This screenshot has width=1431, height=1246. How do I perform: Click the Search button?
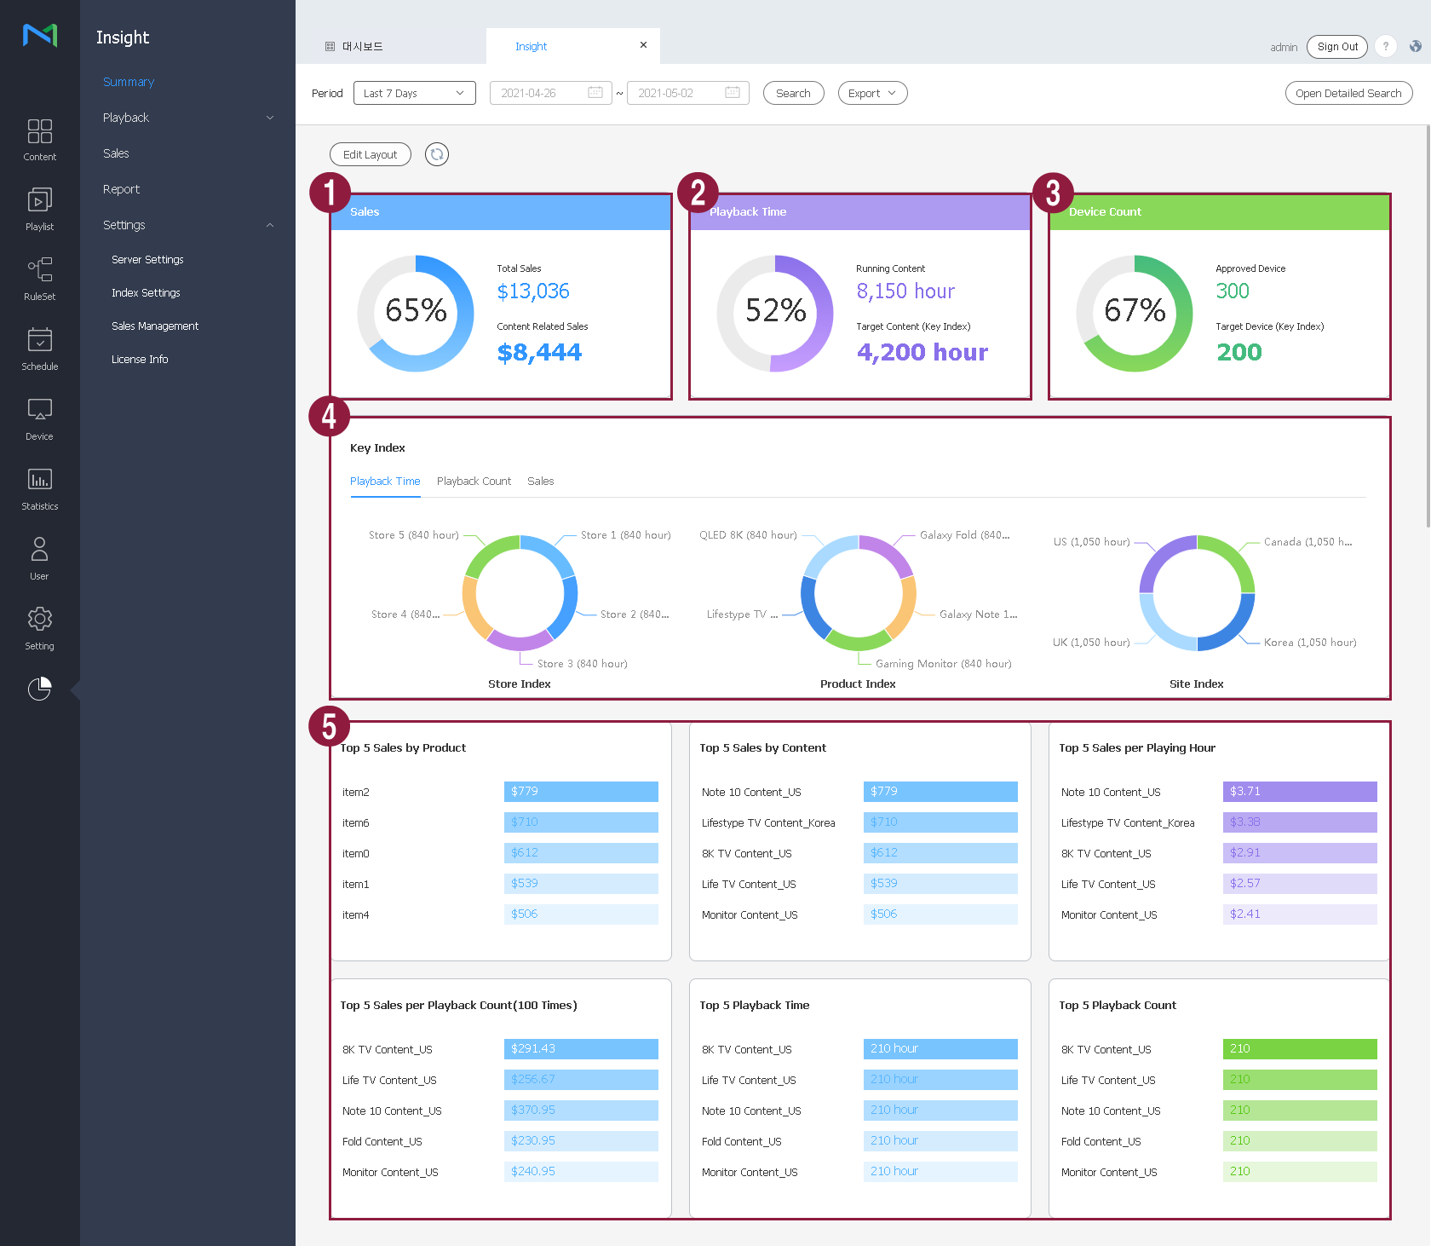tap(793, 93)
